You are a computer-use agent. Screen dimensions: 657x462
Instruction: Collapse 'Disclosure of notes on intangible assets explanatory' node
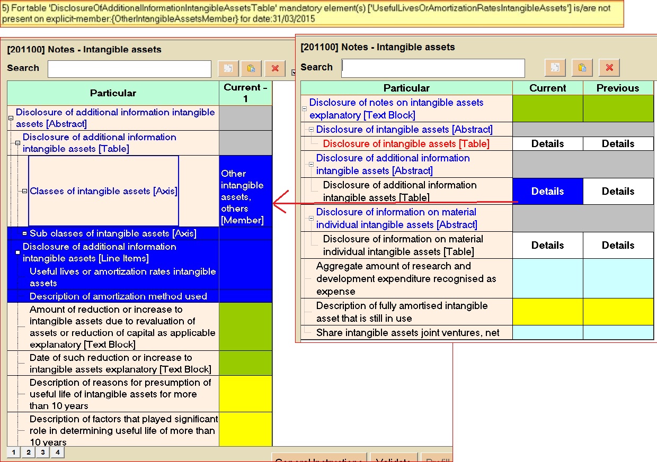coord(304,108)
